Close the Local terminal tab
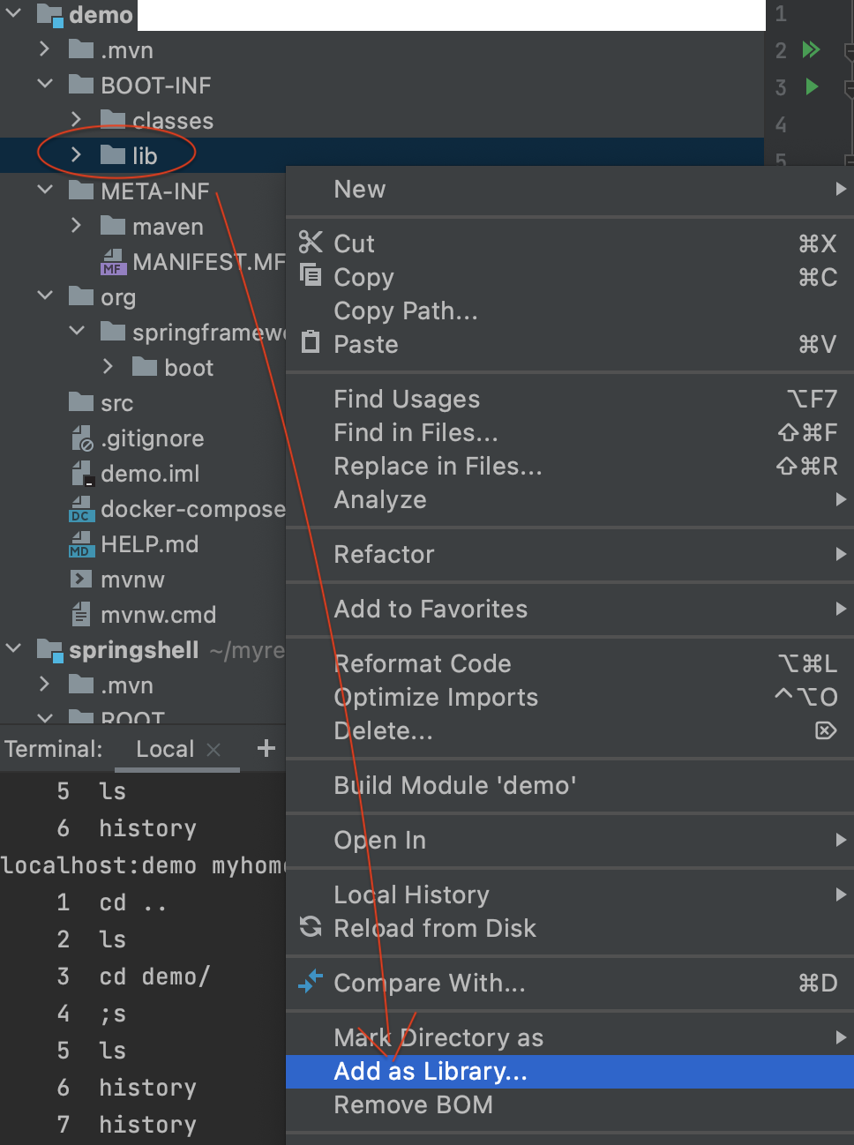Viewport: 854px width, 1145px height. point(213,749)
